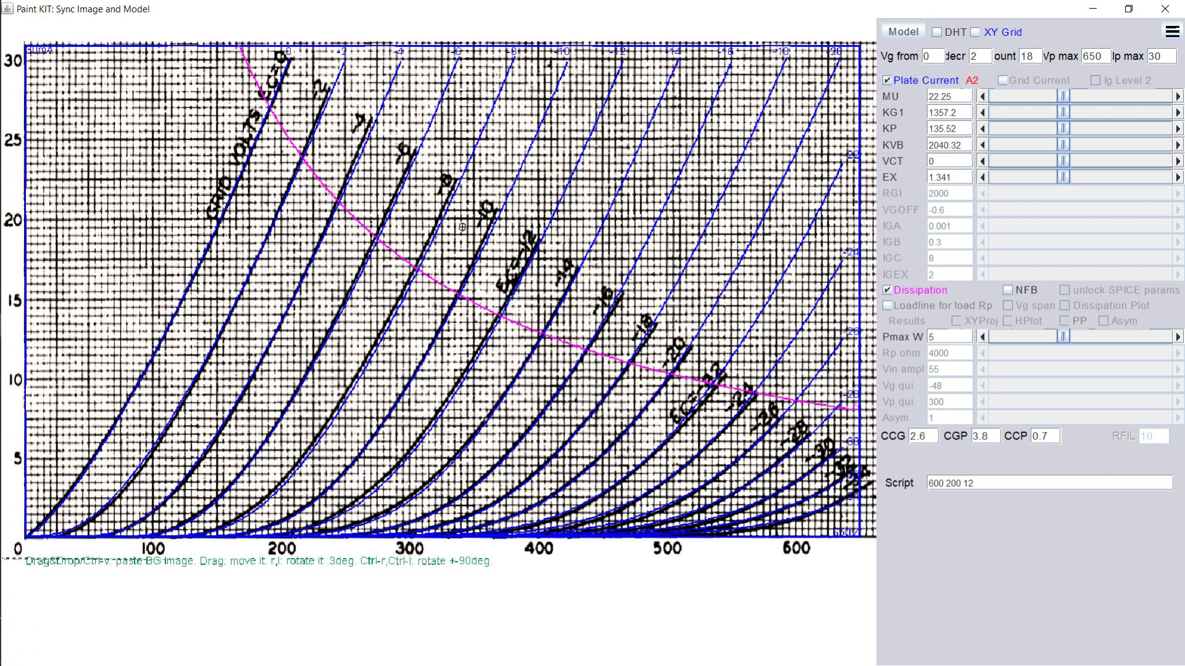Click the KG1 value field
The image size is (1185, 666).
pyautogui.click(x=949, y=112)
